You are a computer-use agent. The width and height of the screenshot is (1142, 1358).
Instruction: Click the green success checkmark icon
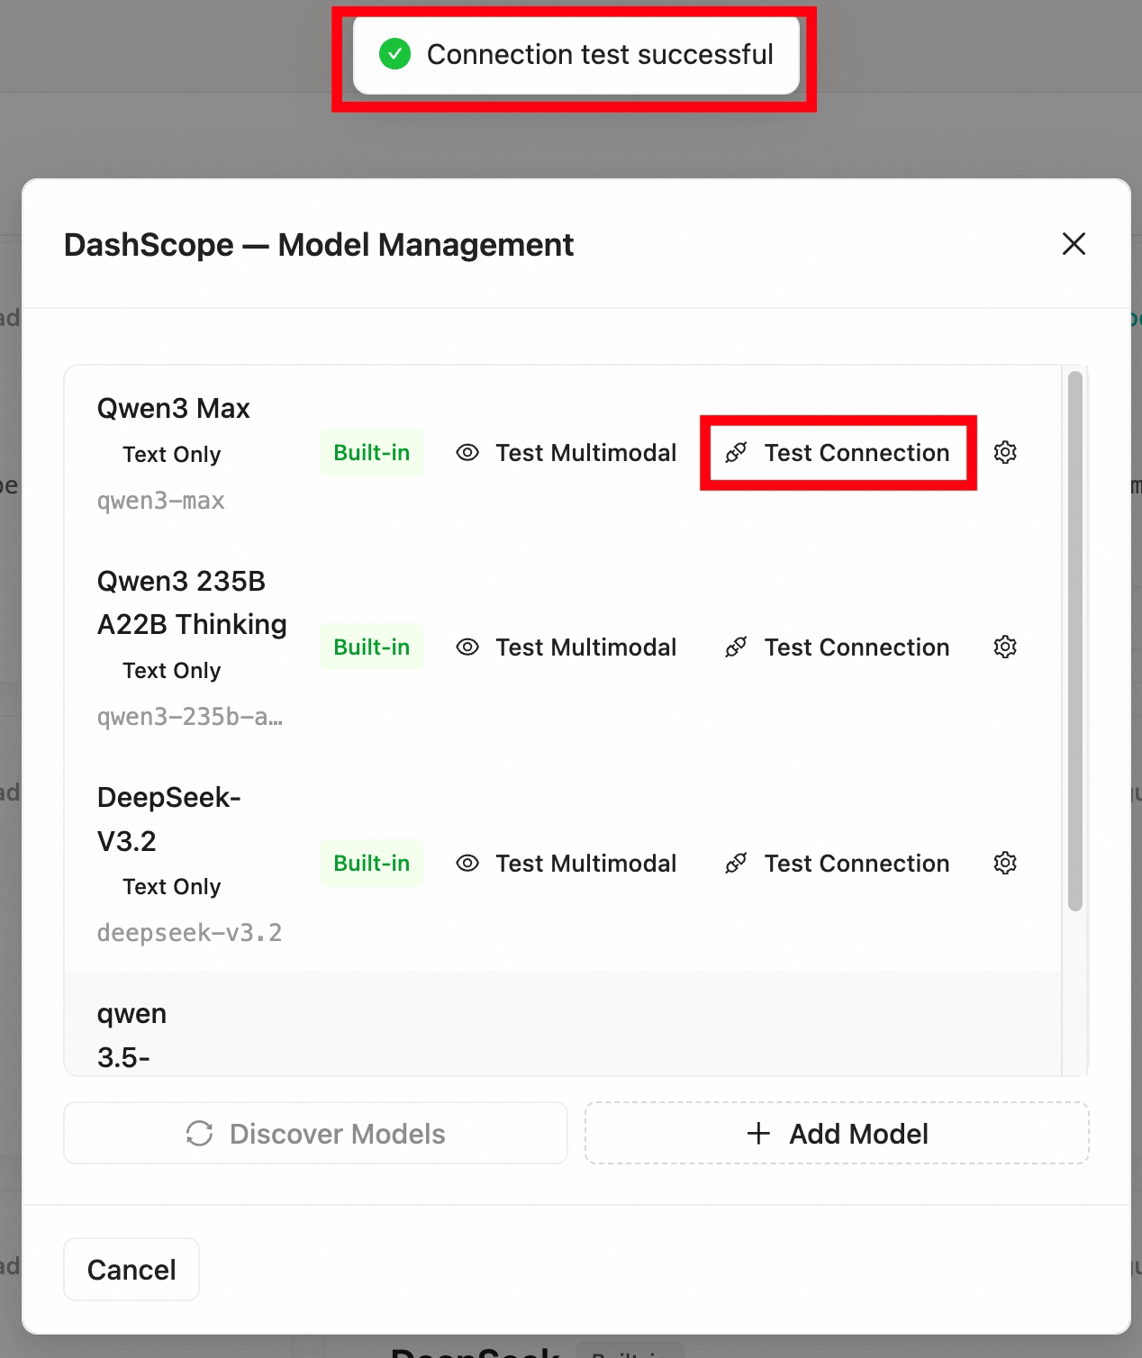click(394, 54)
